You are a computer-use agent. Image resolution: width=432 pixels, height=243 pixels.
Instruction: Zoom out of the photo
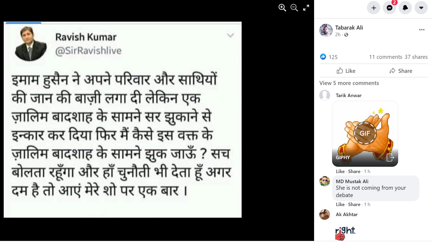point(294,8)
